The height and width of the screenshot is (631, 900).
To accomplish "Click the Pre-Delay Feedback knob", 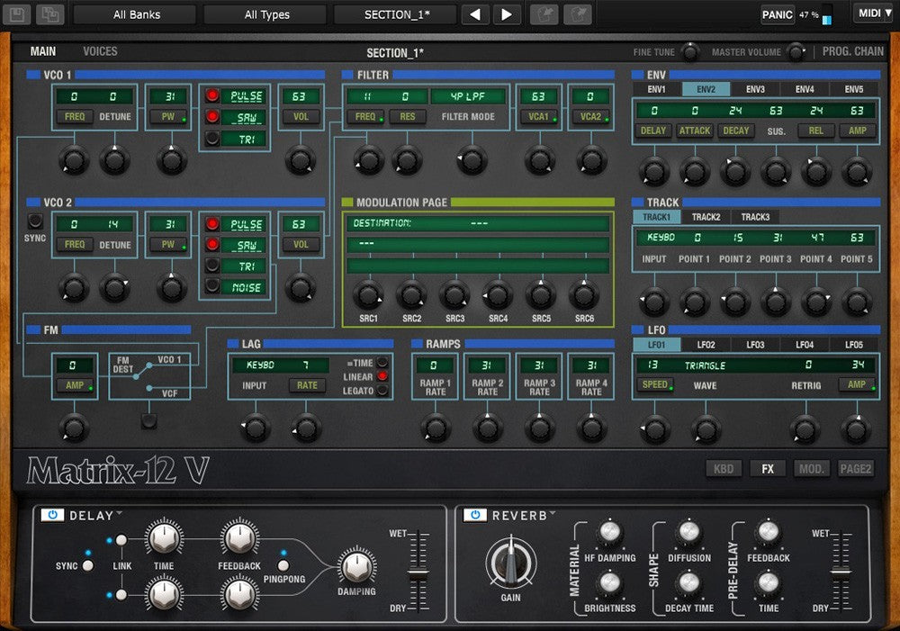I will click(x=768, y=532).
